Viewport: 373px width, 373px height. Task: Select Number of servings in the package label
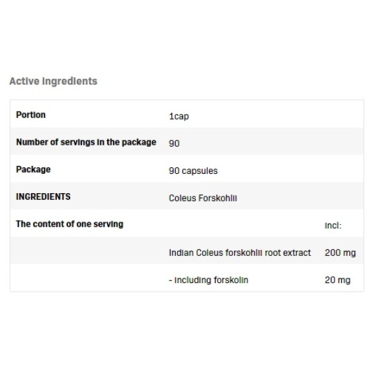[x=86, y=142]
